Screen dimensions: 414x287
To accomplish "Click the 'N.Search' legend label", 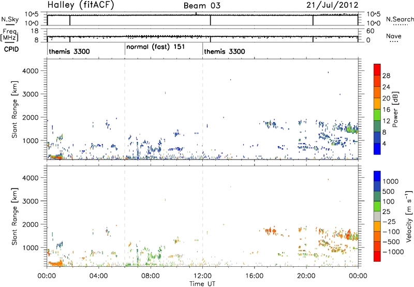I will click(400, 19).
